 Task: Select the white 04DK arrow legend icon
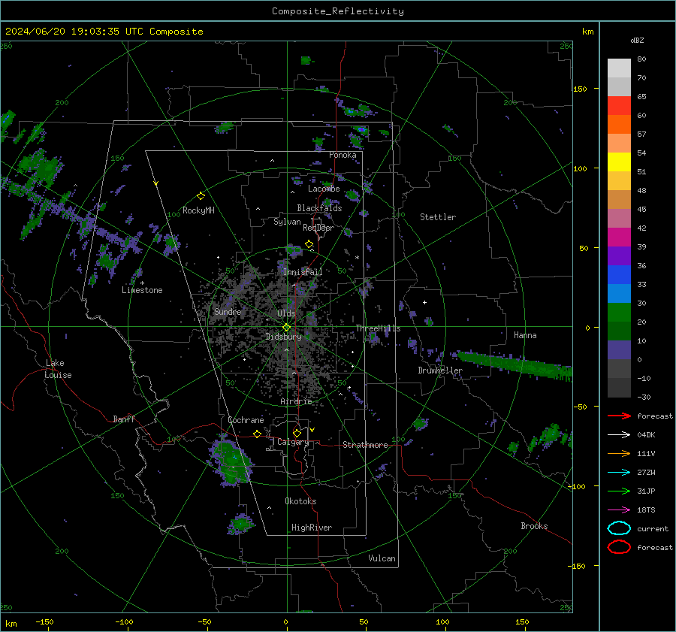[x=619, y=434]
